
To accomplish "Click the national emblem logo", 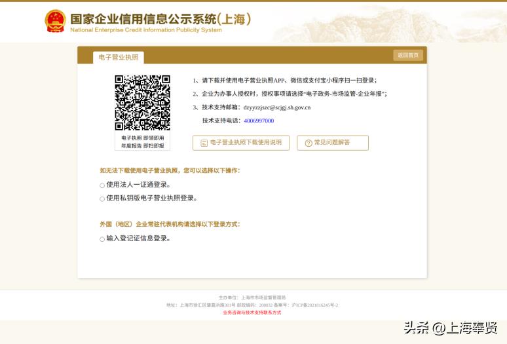I will 55,21.
